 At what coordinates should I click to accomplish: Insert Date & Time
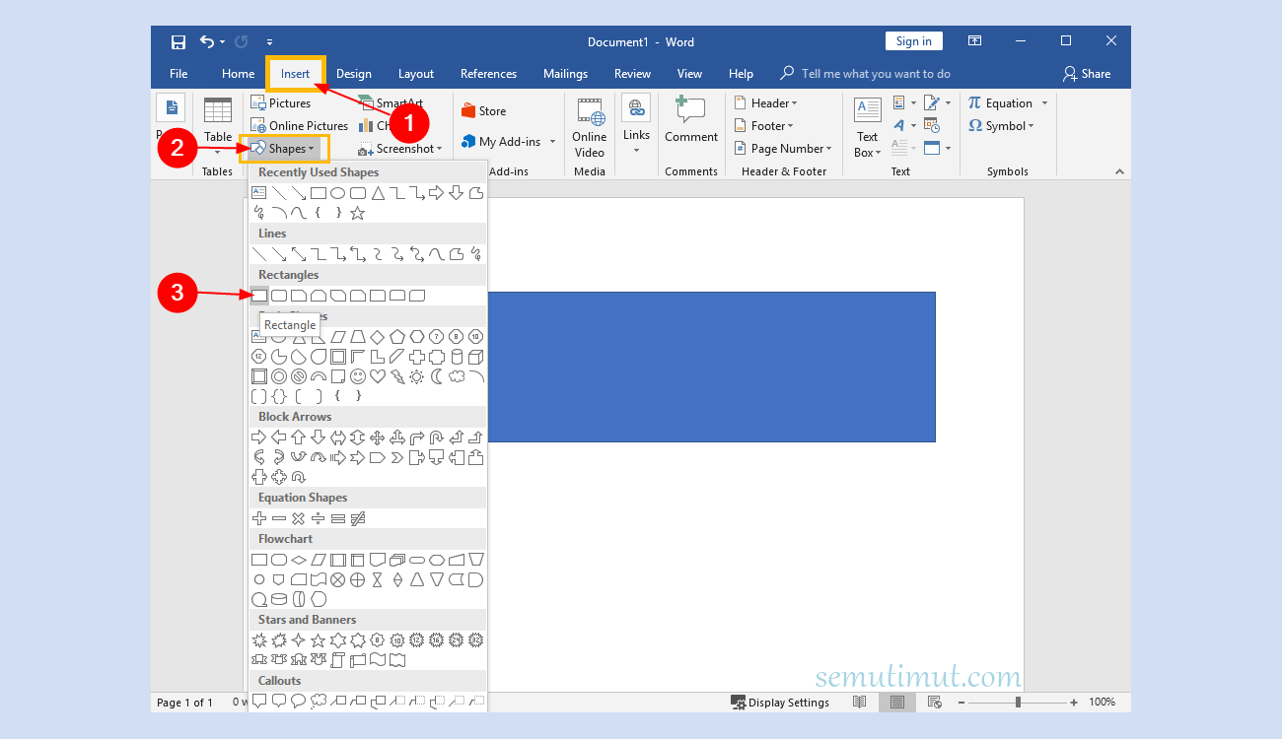click(931, 125)
